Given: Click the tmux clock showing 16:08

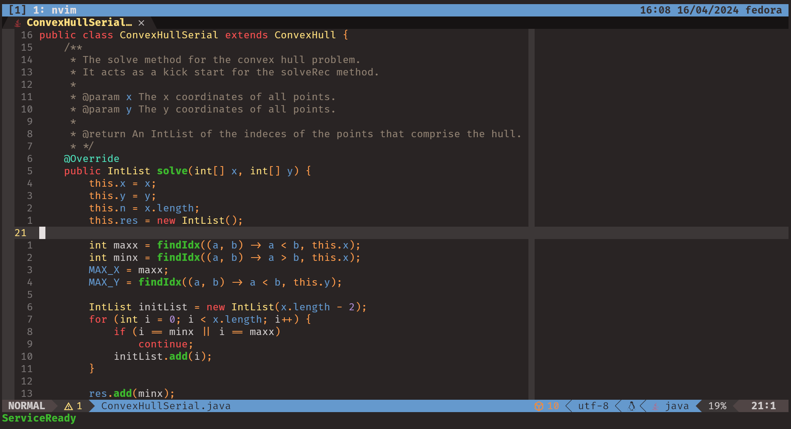Looking at the screenshot, I should pos(655,10).
